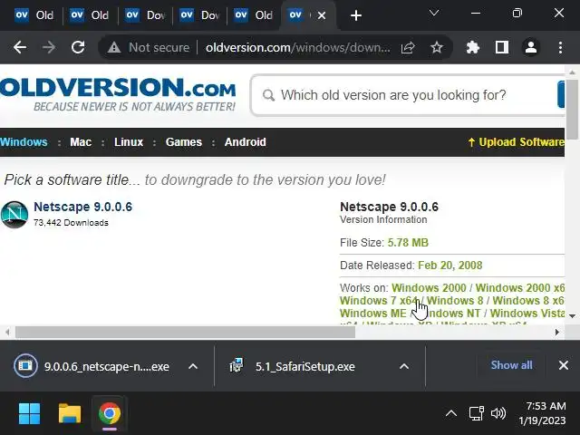Click the Chrome icon in the taskbar
This screenshot has height=435, width=580.
110,413
